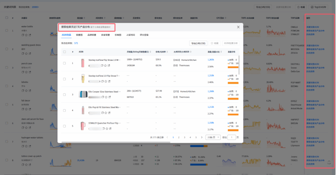The width and height of the screenshot is (336, 175).
Task: Select the checkbox for row 4 Ello Pop & Fill
Action: (x=65, y=110)
